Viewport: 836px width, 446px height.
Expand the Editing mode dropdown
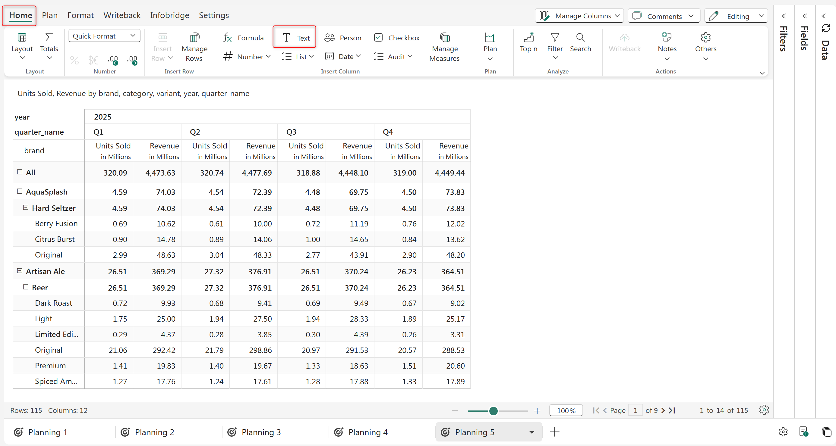click(x=761, y=16)
